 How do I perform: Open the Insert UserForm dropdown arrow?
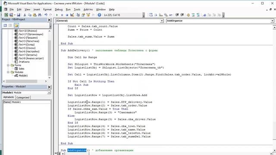(x=15, y=15)
